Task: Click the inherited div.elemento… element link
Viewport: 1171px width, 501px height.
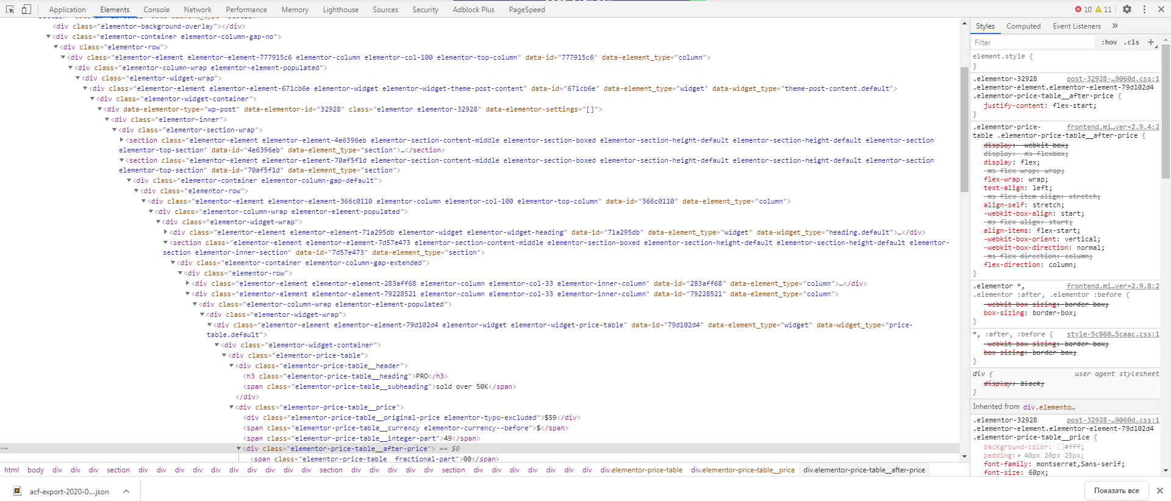Action: [x=1049, y=407]
